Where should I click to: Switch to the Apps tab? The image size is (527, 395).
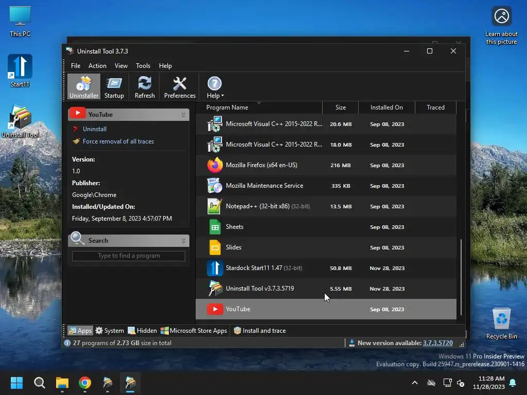(80, 331)
